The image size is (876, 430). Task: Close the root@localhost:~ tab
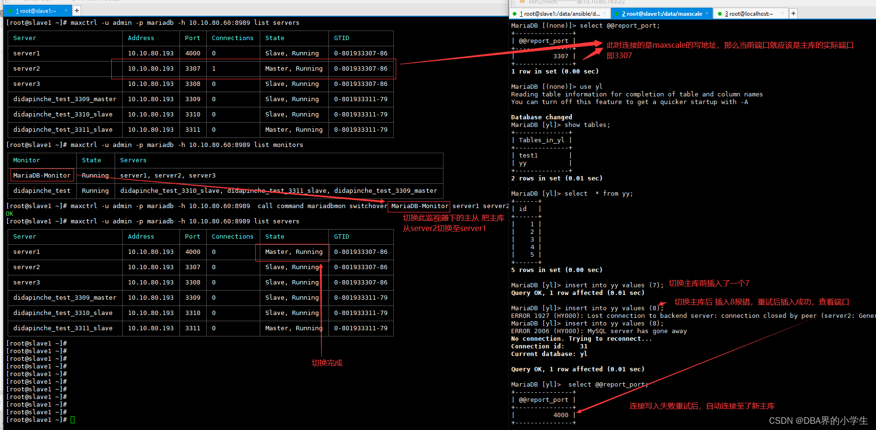782,13
